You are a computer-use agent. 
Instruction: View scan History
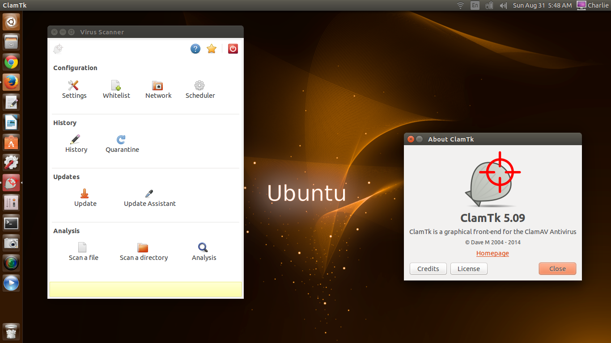coord(76,144)
